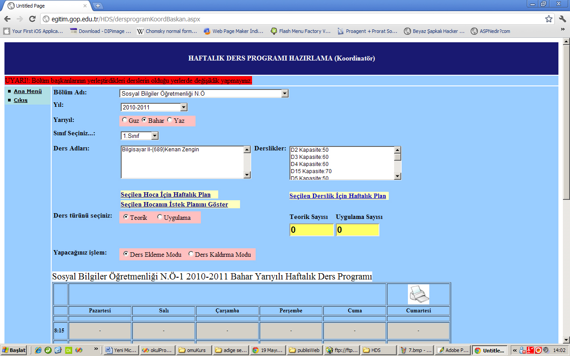Open Seçilen Hoca İçin Haftalık Plan link
The image size is (570, 356).
(166, 194)
